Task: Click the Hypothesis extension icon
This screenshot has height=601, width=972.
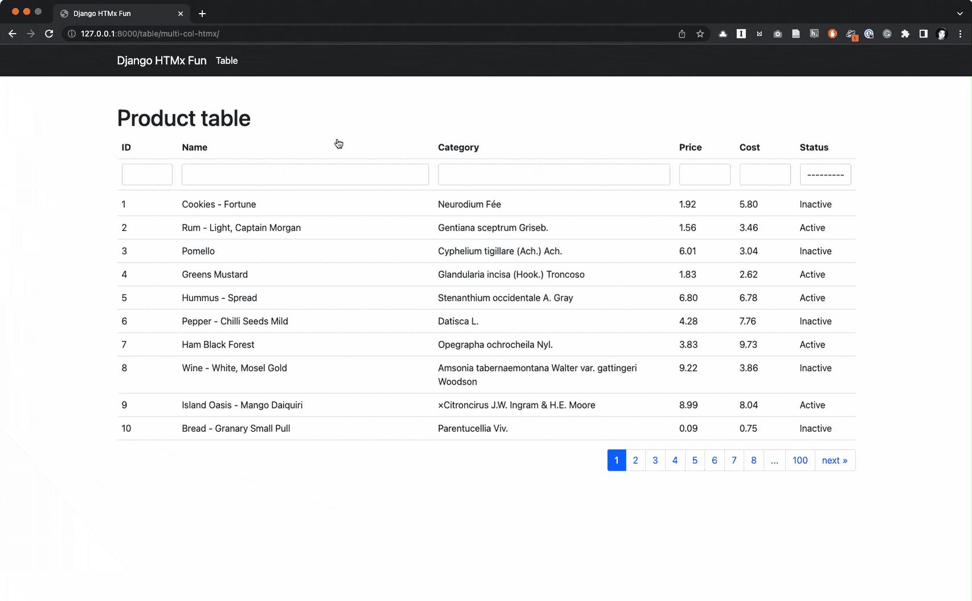Action: click(x=814, y=34)
